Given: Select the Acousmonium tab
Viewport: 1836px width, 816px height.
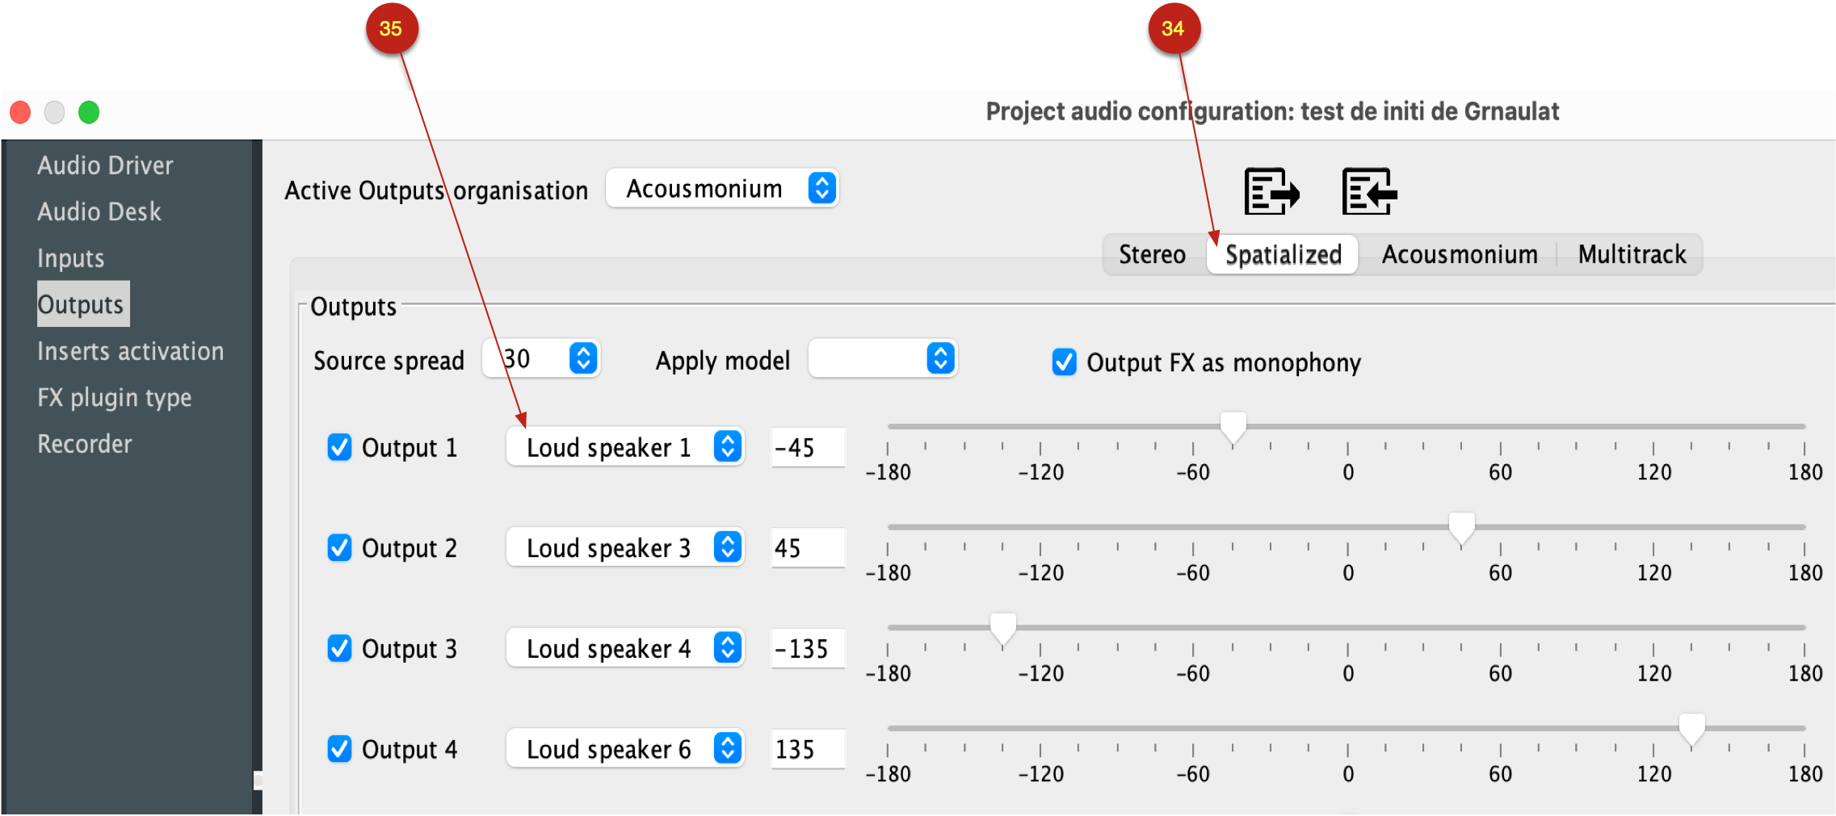Looking at the screenshot, I should tap(1460, 255).
